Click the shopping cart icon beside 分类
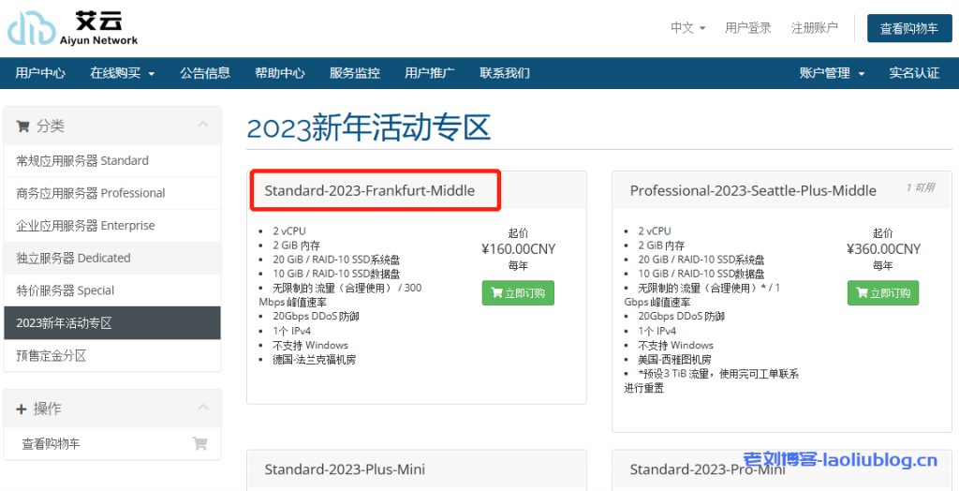 [22, 126]
